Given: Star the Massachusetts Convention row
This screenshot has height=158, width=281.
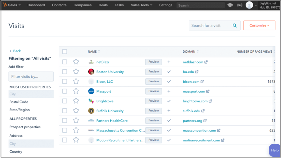Looking at the screenshot, I should point(76,130).
